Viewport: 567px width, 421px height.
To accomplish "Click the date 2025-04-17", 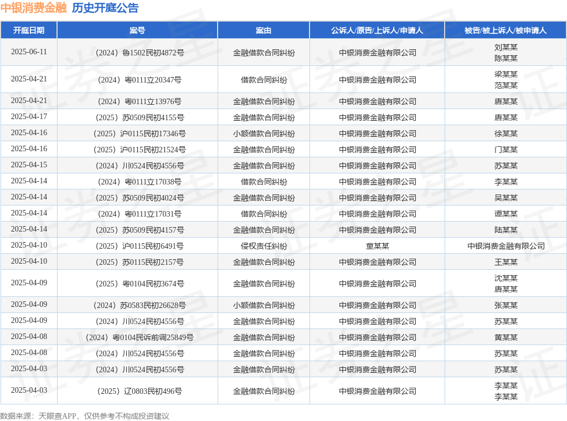I will point(29,116).
